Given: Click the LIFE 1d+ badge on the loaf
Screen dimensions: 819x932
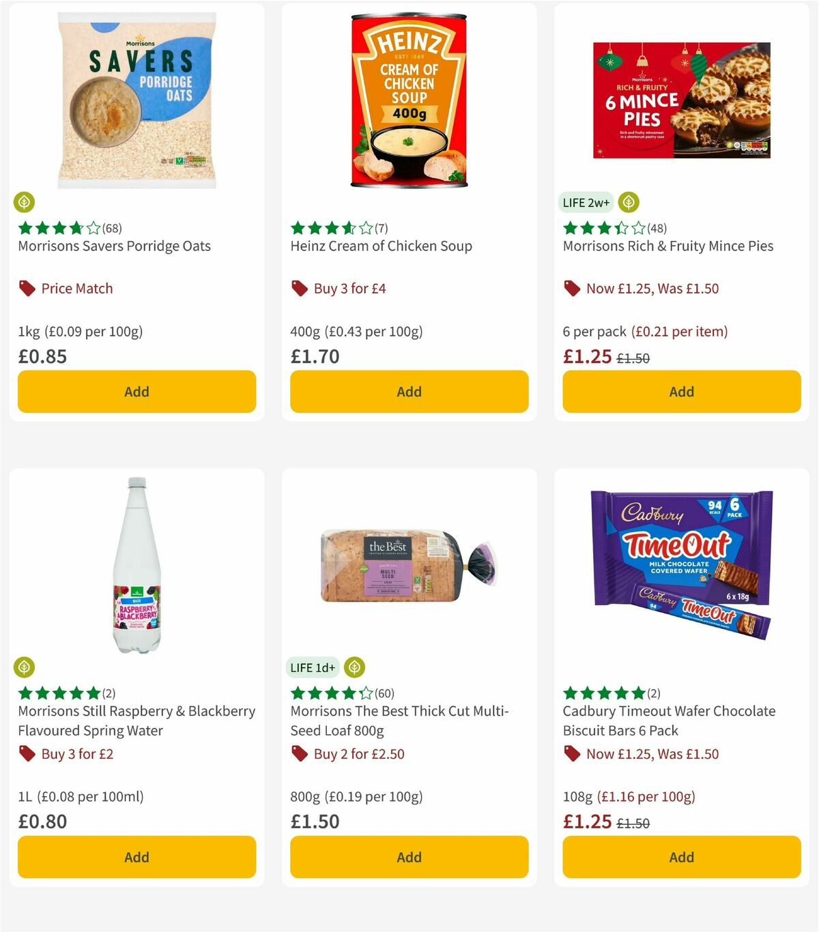Looking at the screenshot, I should (313, 667).
